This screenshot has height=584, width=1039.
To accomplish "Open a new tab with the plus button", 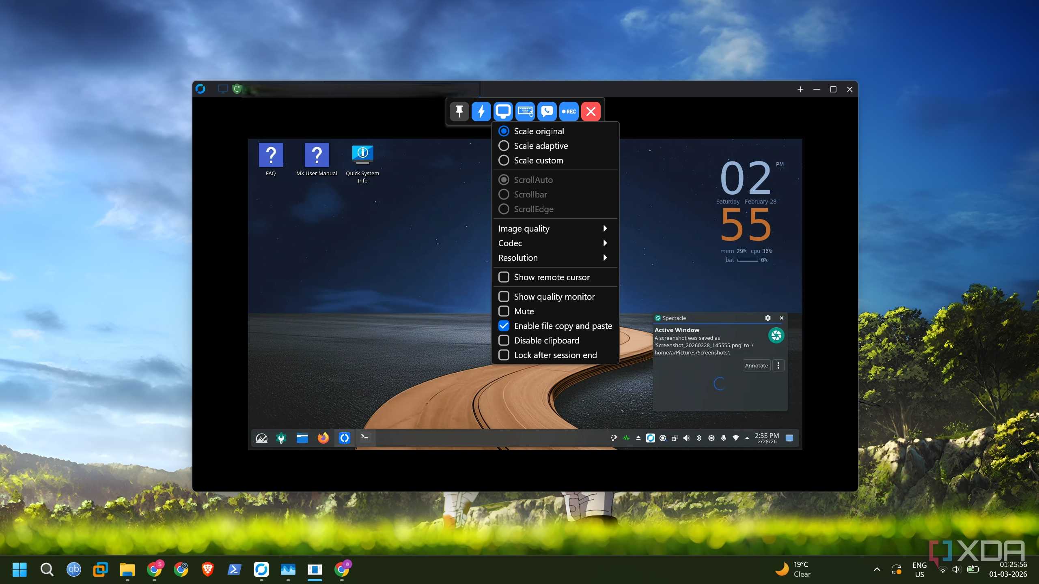I will tap(800, 89).
